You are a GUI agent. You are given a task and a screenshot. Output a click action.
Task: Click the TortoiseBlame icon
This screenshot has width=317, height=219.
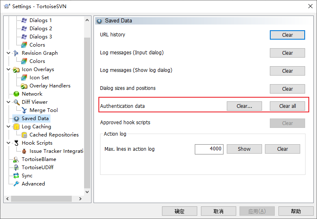tap(16, 159)
